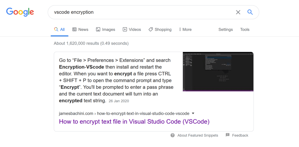Open the dropdown arrow next to jamesbachini.com URL

[x=193, y=113]
